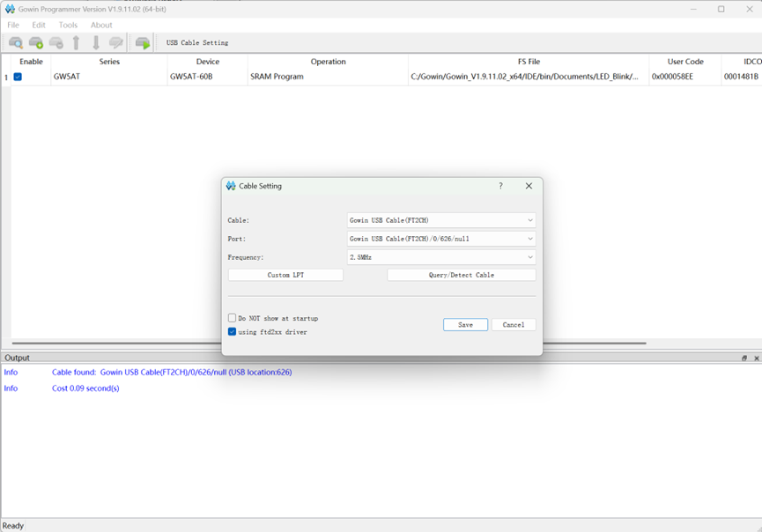This screenshot has height=532, width=762.
Task: Uncheck 'using ftd2xx driver' option
Action: pos(232,332)
